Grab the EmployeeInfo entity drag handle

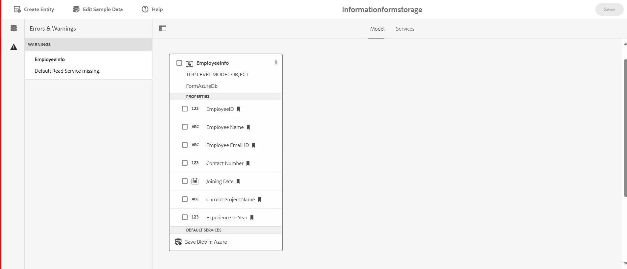pyautogui.click(x=276, y=62)
